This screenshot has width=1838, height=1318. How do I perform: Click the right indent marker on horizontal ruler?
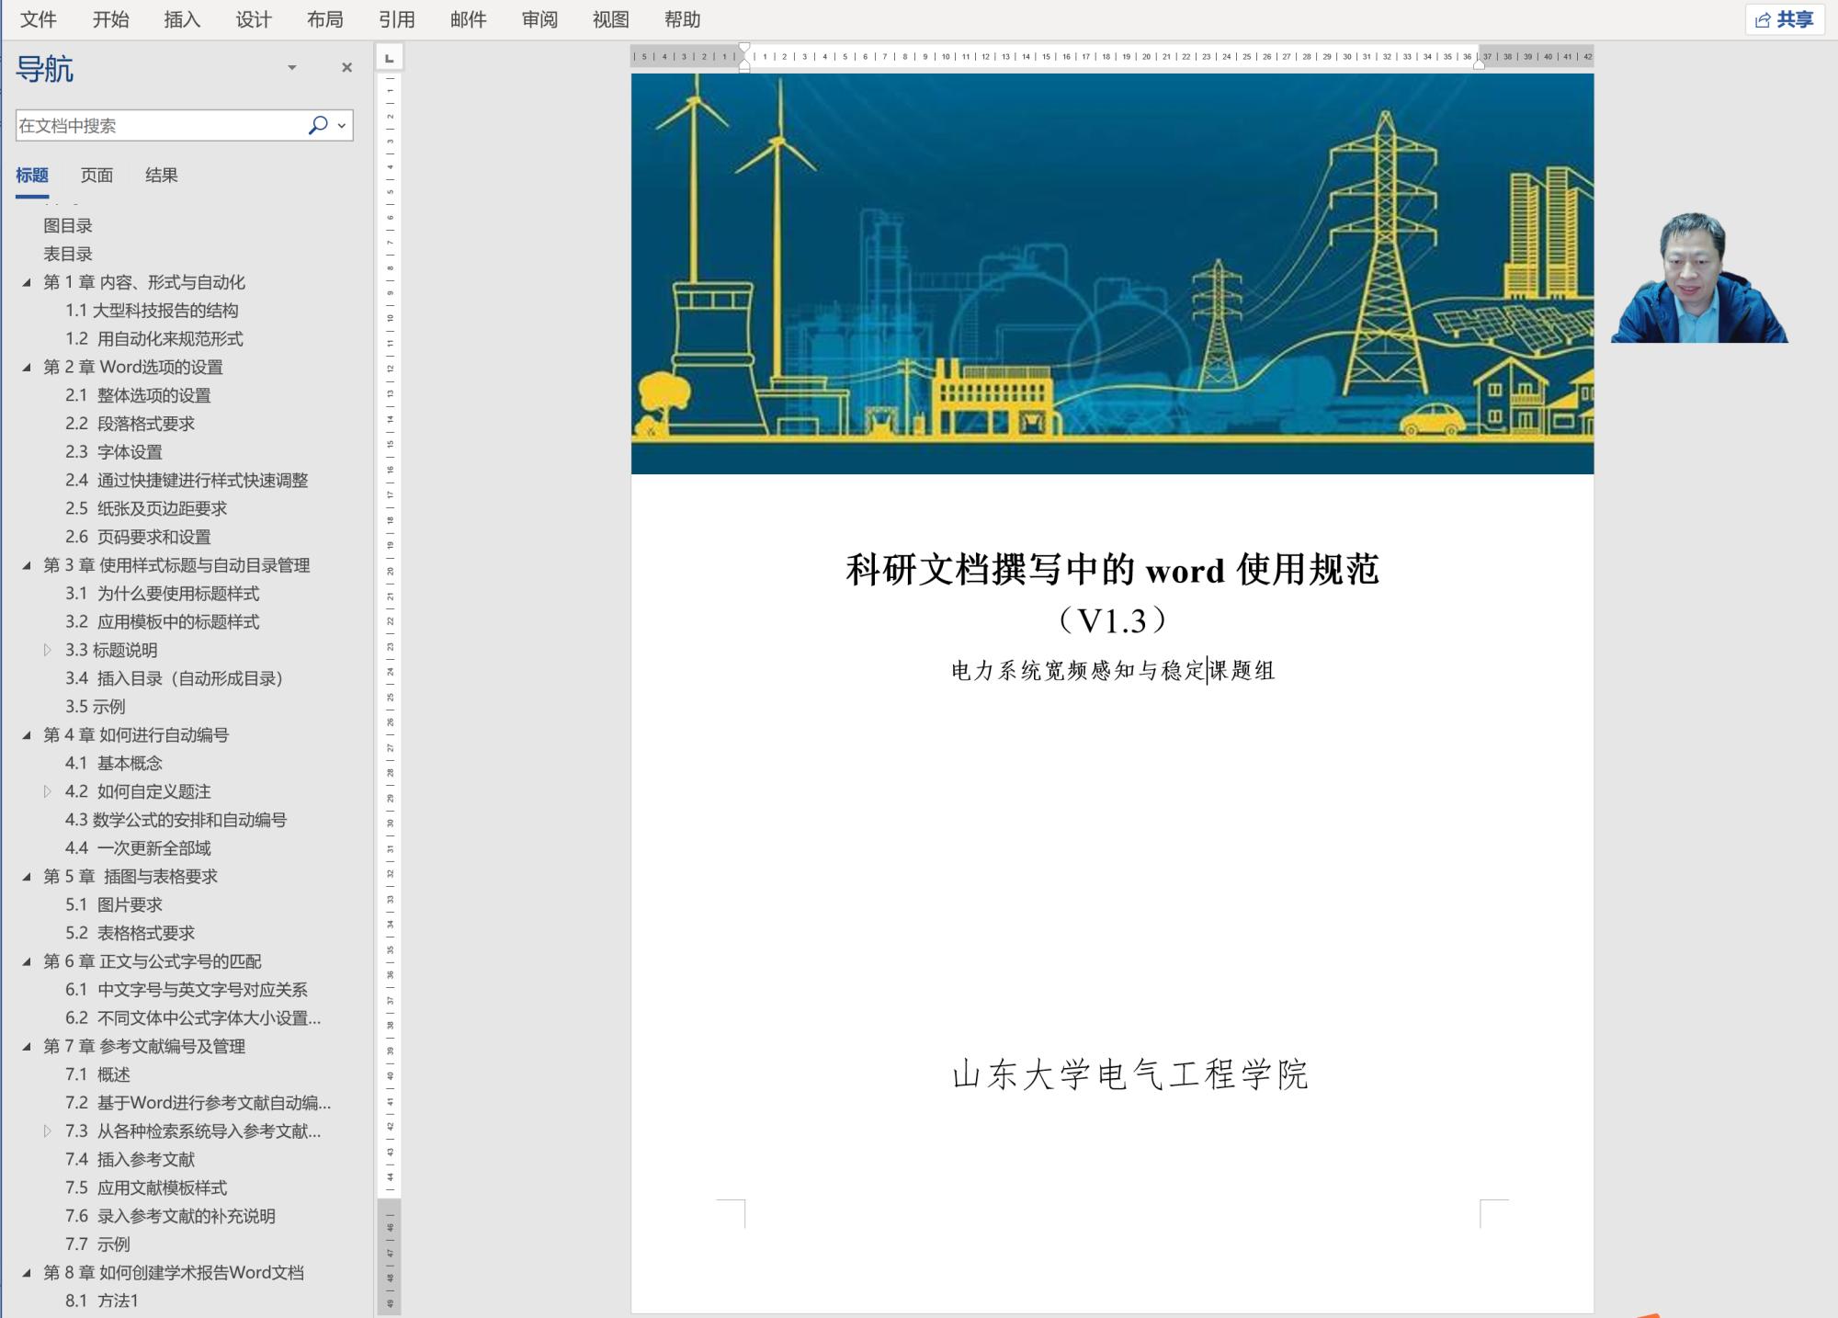[1479, 64]
